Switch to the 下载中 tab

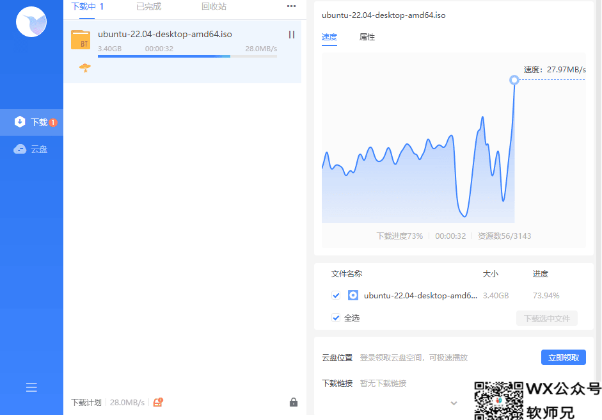[x=87, y=6]
